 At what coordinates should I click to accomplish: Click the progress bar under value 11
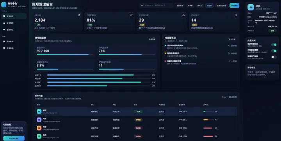click(127, 69)
